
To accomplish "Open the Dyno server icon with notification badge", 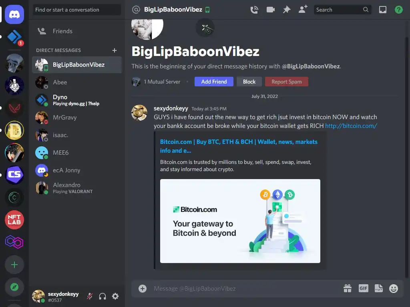I will (14, 37).
